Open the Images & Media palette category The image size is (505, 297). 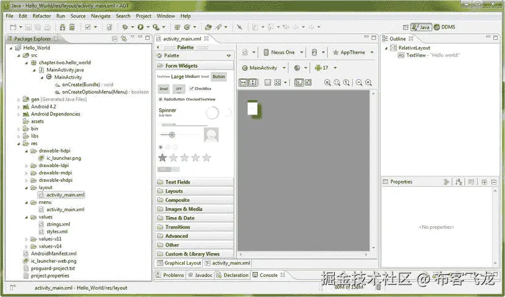[x=195, y=209]
